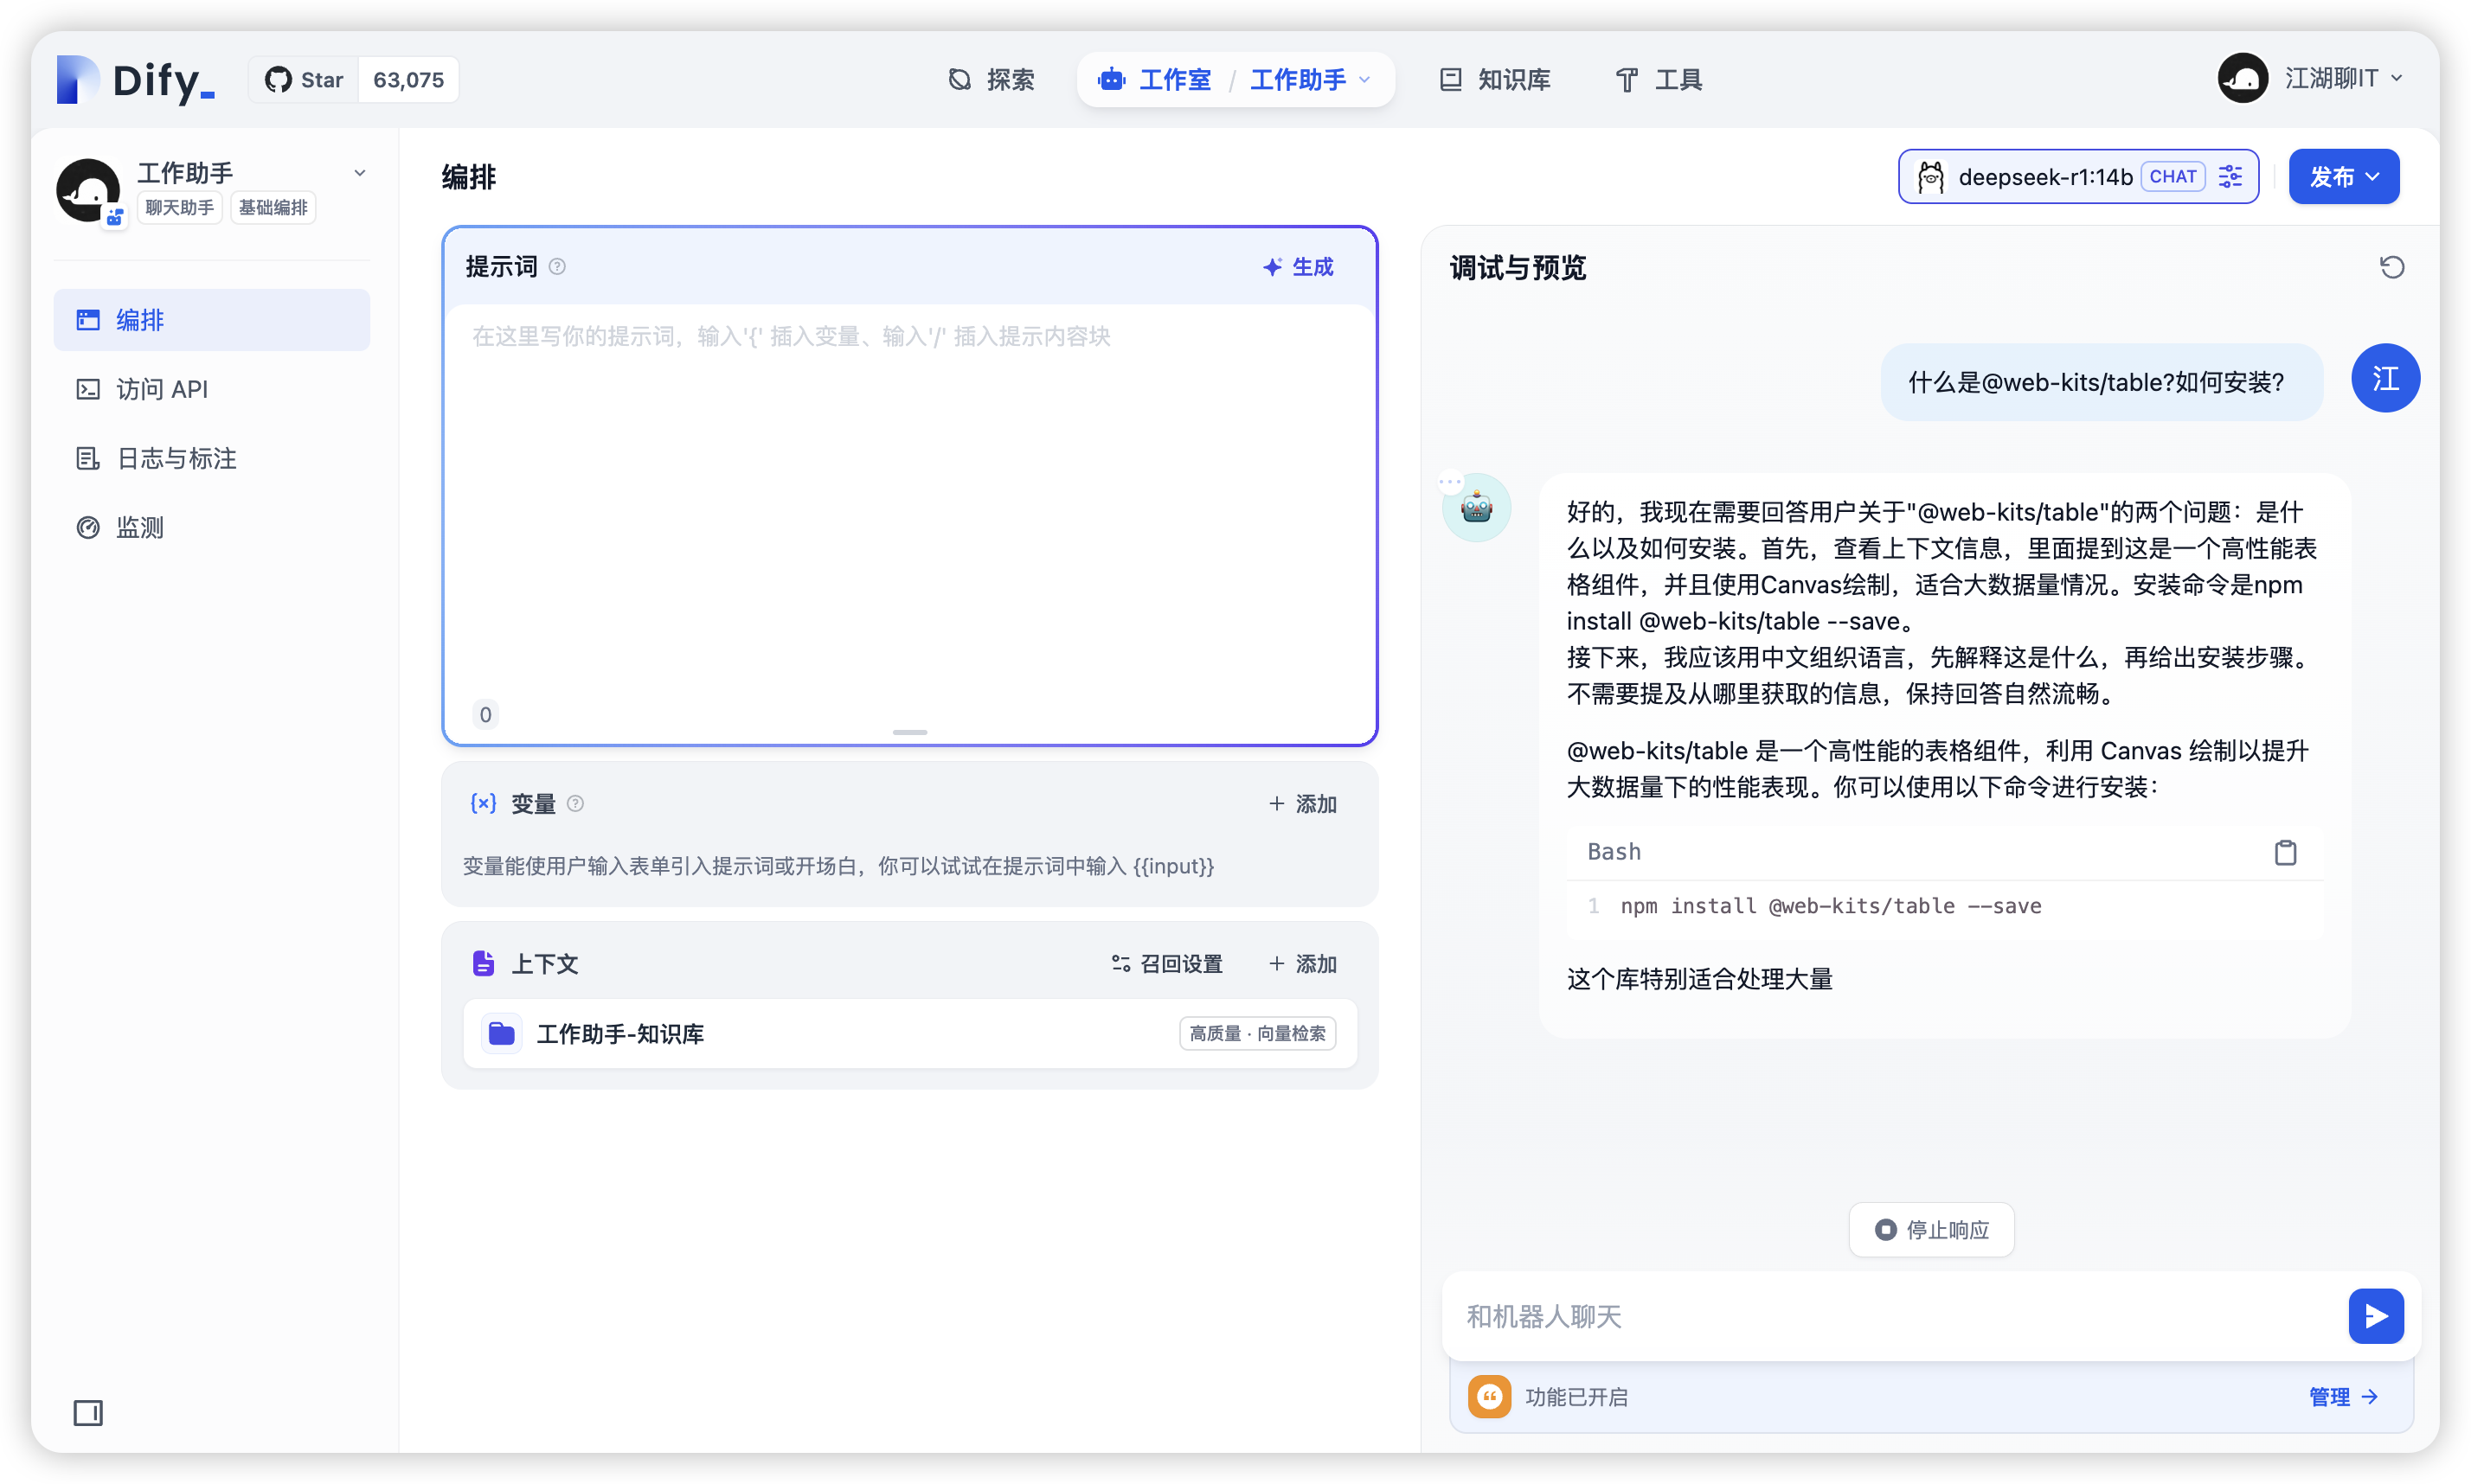This screenshot has height=1484, width=2471.
Task: Select the 工作助手-知识库 dataset row
Action: click(909, 1033)
